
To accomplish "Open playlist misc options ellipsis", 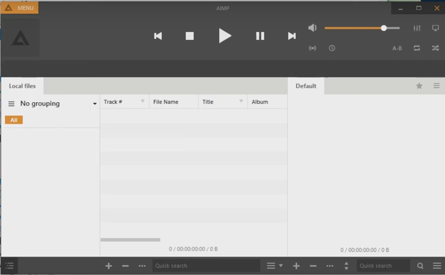I will 330,266.
